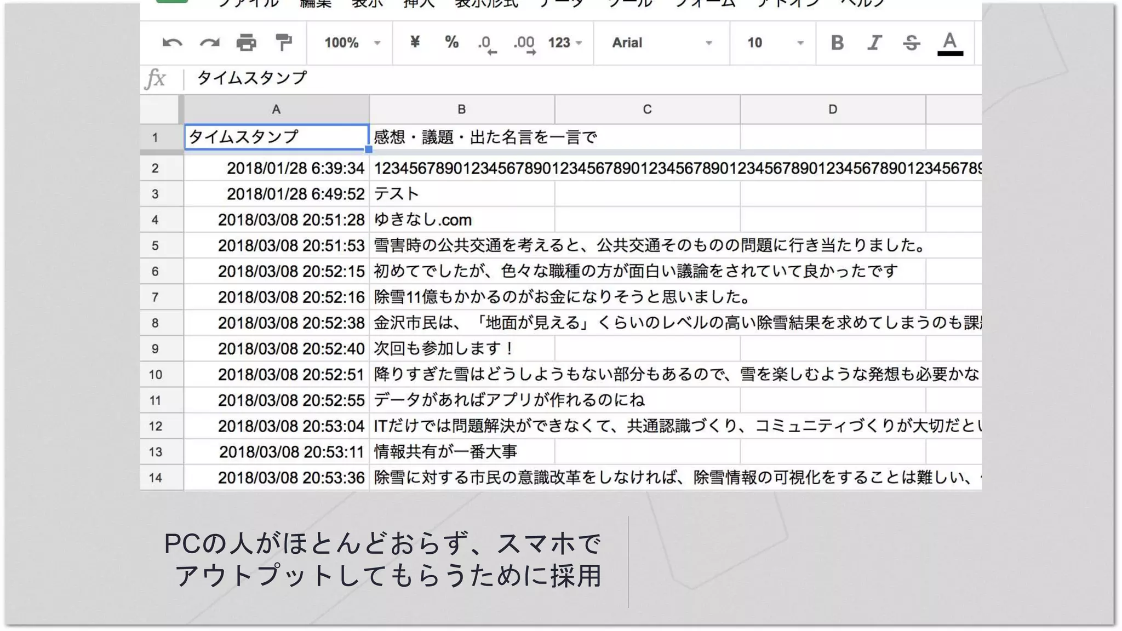This screenshot has height=631, width=1122.
Task: Toggle strikethrough formatting
Action: pyautogui.click(x=912, y=43)
